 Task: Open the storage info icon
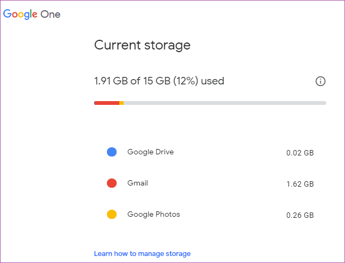point(320,81)
